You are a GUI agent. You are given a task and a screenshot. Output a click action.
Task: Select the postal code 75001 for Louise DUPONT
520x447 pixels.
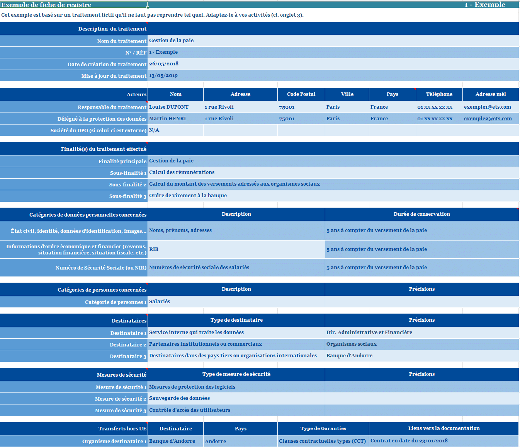(x=301, y=107)
